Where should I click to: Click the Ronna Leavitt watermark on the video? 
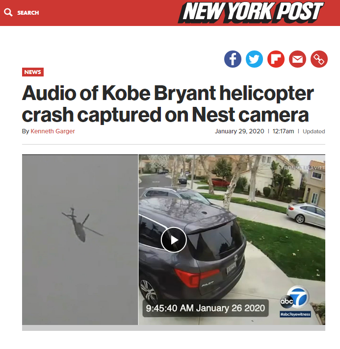tap(304, 168)
